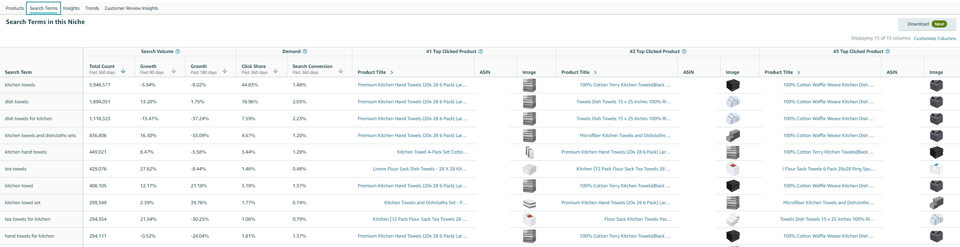Expand #2 Product Title column chevron
Image resolution: width=960 pixels, height=247 pixels.
pos(595,72)
